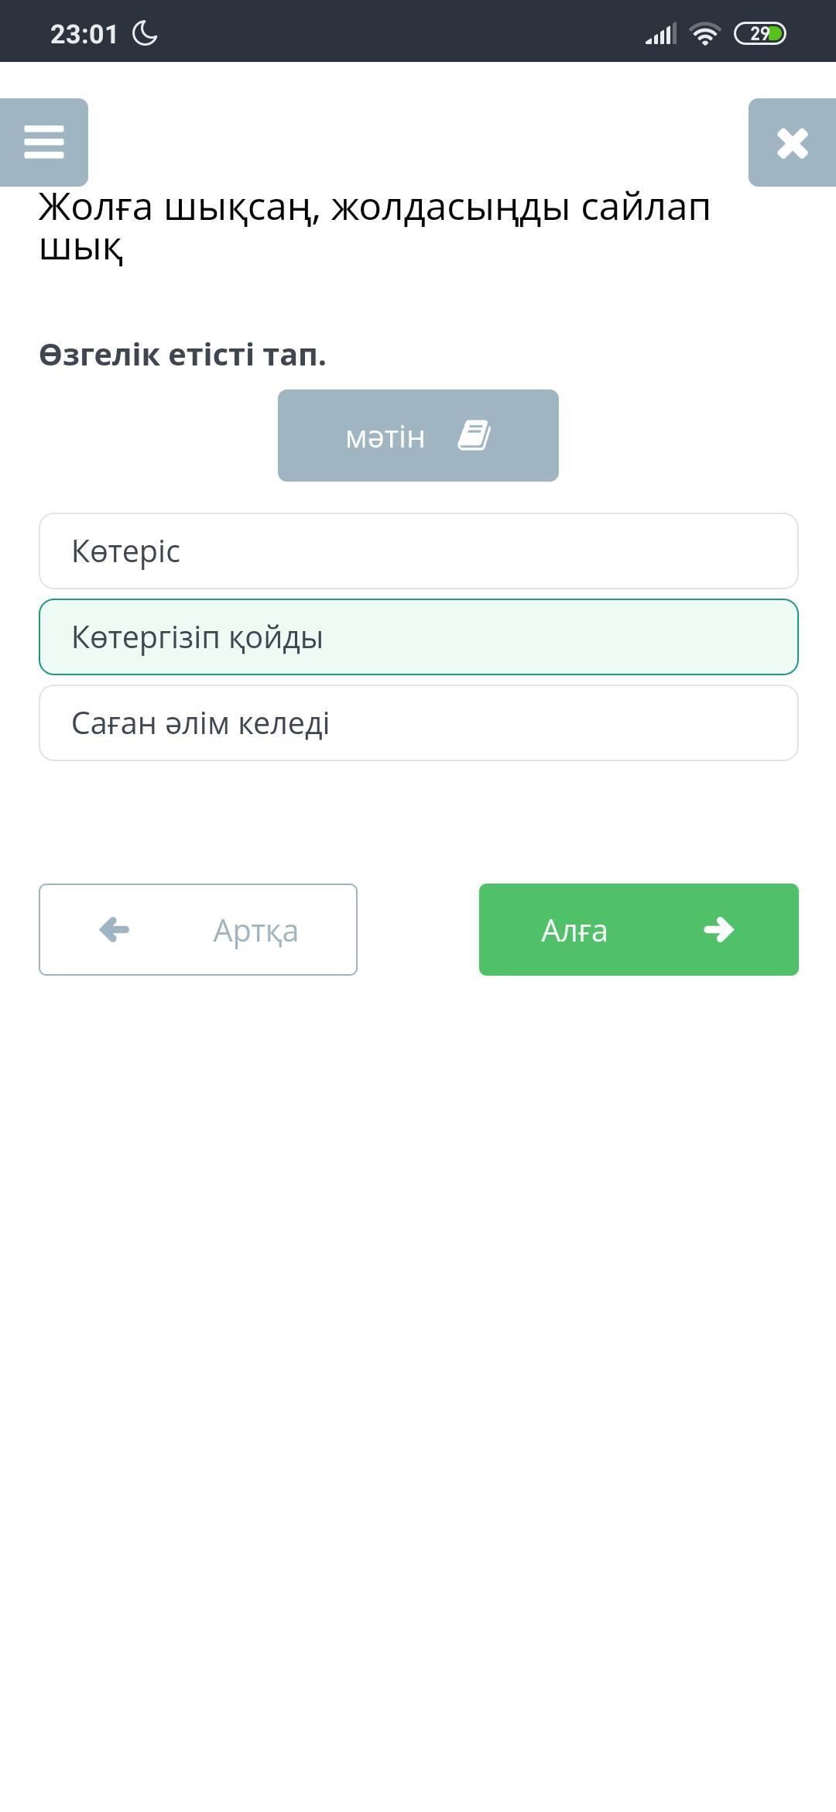The height and width of the screenshot is (1812, 836).
Task: Tap the clock showing 23:01
Action: pos(84,34)
